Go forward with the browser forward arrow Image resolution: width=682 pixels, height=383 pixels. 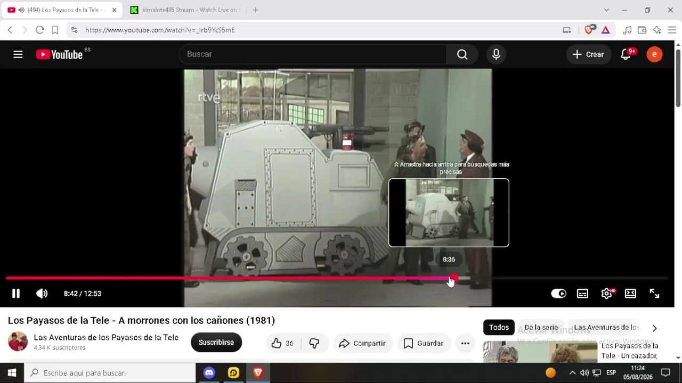click(25, 30)
